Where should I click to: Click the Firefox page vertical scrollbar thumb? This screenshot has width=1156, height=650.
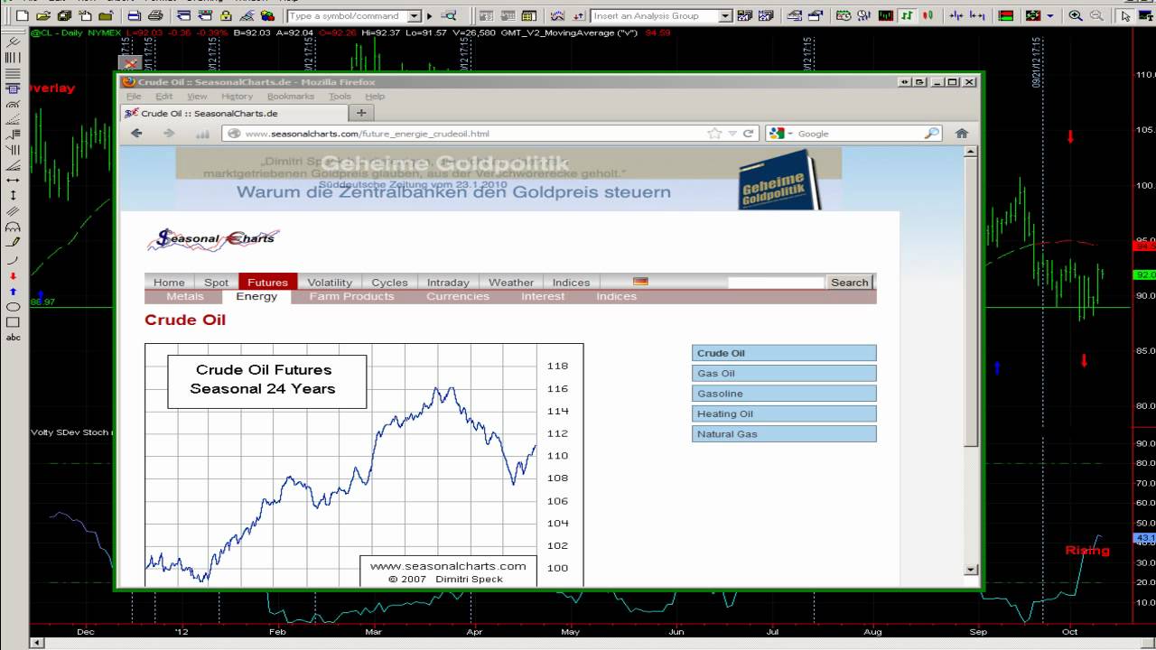(972, 303)
